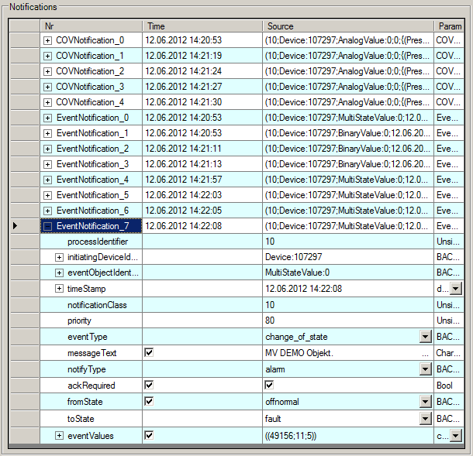
Task: Toggle the eventValues checkbox
Action: 149,435
